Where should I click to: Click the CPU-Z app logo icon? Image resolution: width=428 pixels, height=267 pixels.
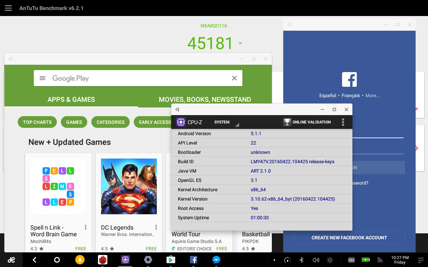pos(181,122)
